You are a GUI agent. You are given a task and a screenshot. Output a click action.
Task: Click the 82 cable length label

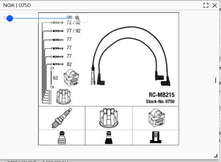(69, 65)
